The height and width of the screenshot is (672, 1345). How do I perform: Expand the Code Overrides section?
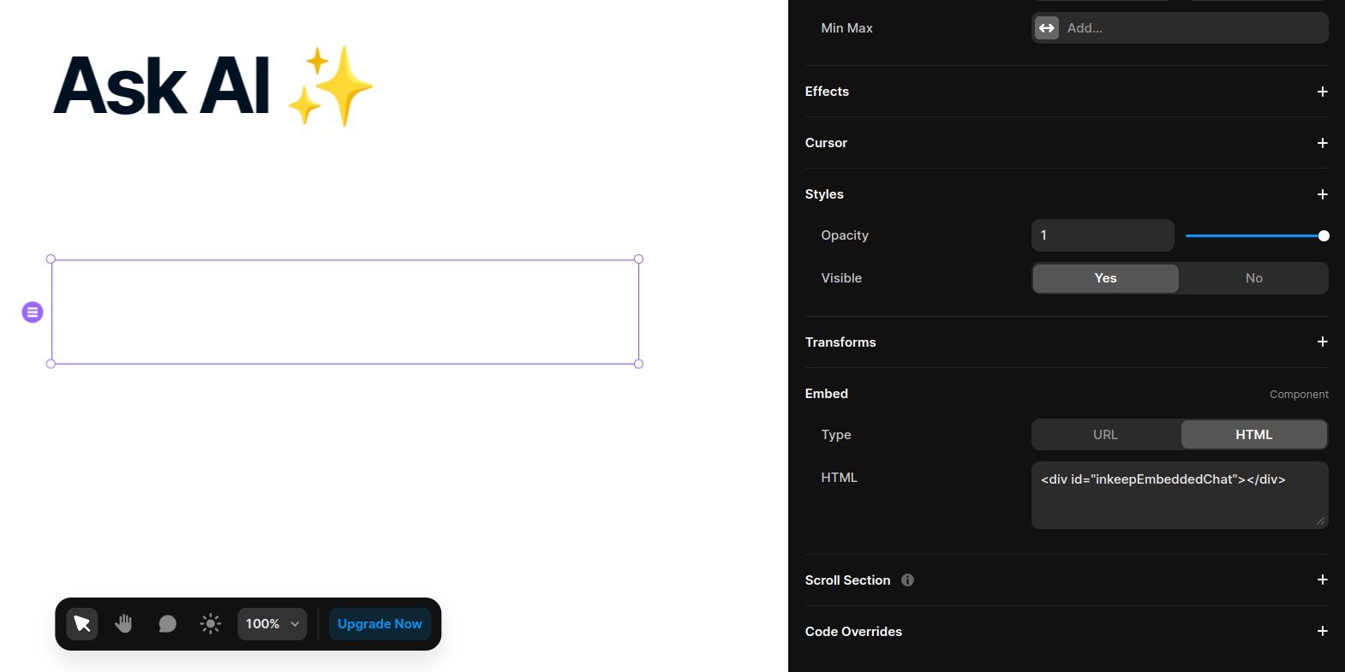click(1322, 631)
